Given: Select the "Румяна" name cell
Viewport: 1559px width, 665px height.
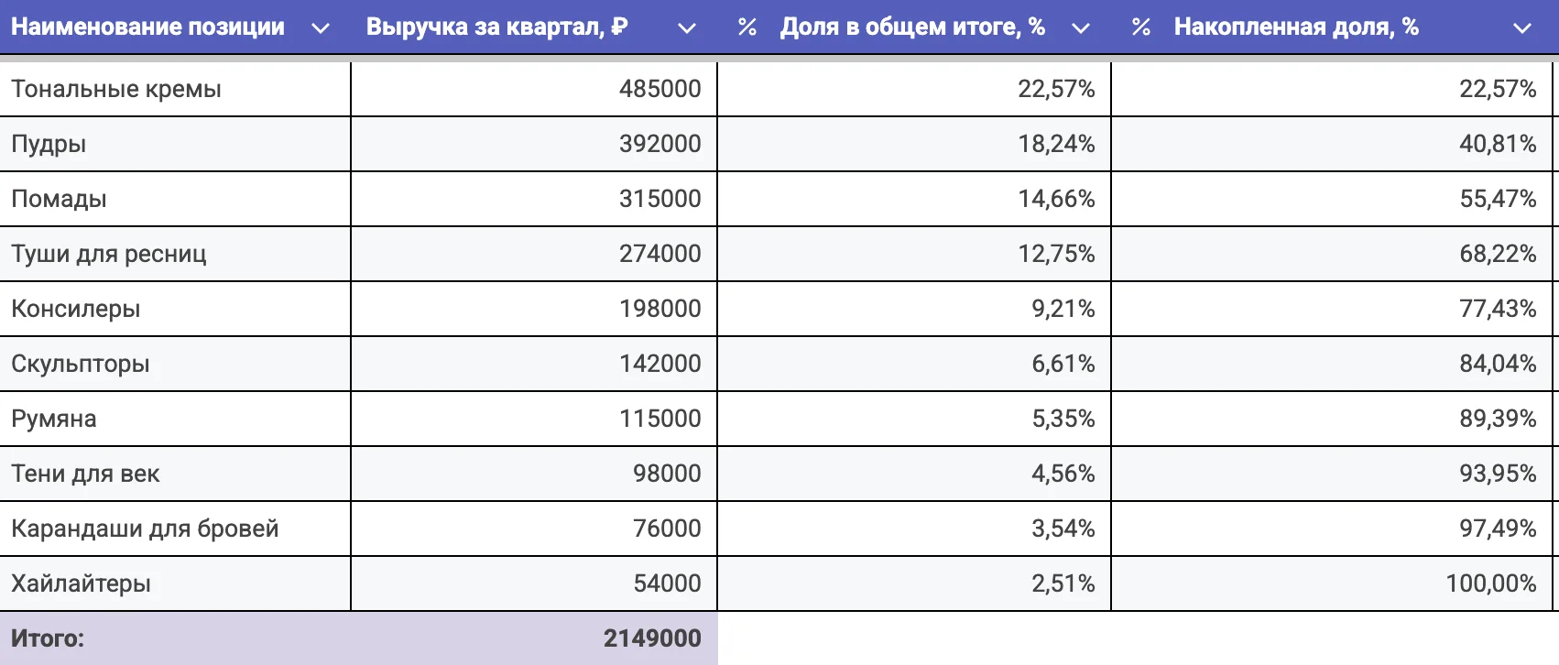Looking at the screenshot, I should [x=54, y=419].
